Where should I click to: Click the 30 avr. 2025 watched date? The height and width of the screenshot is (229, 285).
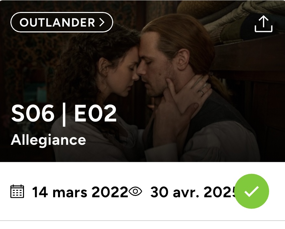193,192
